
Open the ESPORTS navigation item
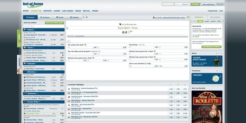[x=47, y=11]
